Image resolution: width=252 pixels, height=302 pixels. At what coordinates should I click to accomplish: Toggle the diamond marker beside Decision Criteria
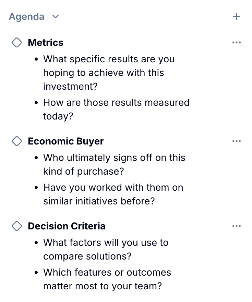click(x=16, y=226)
